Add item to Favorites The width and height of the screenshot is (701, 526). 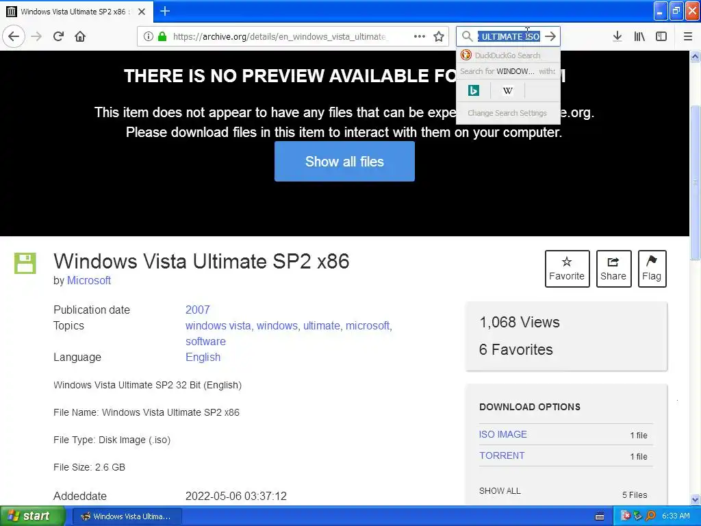tap(567, 268)
